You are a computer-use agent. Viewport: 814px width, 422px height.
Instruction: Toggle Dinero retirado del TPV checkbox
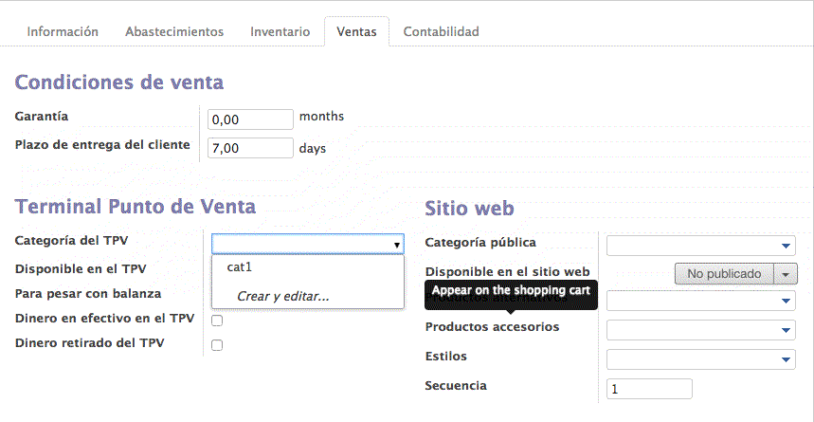[217, 345]
